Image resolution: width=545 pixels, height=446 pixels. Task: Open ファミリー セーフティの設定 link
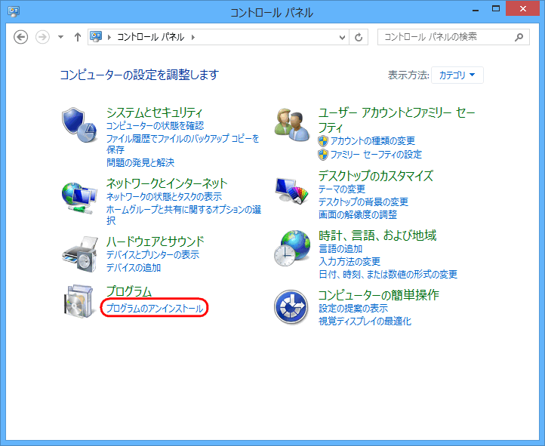376,155
